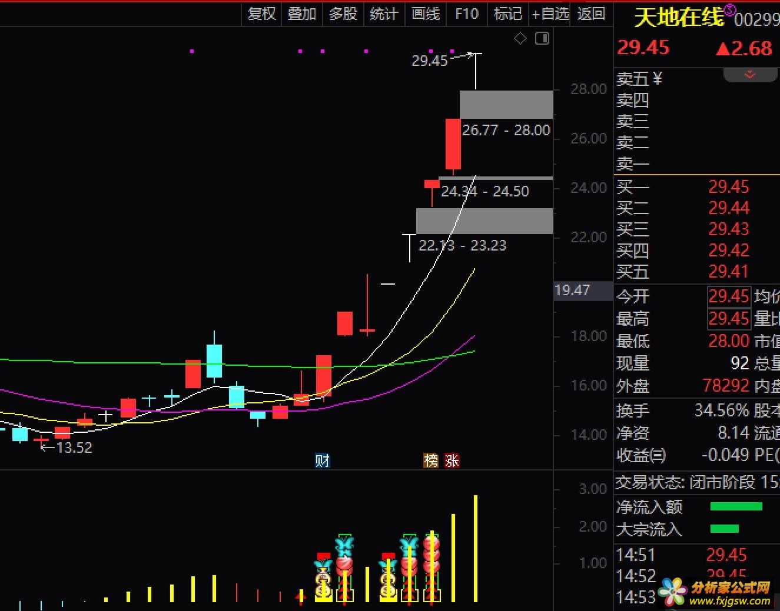This screenshot has height=611, width=780.
Task: Click the 交易状态 trading status line
Action: click(x=697, y=483)
